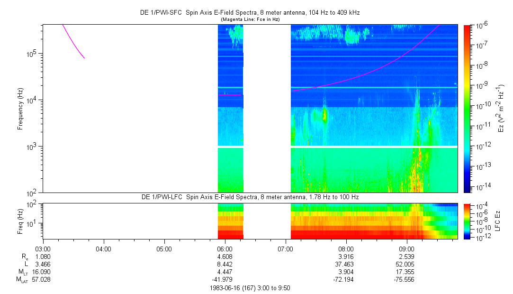Click the upper Ez rainbow colorbar
Viewport: 513px width, 294px height.
point(467,109)
